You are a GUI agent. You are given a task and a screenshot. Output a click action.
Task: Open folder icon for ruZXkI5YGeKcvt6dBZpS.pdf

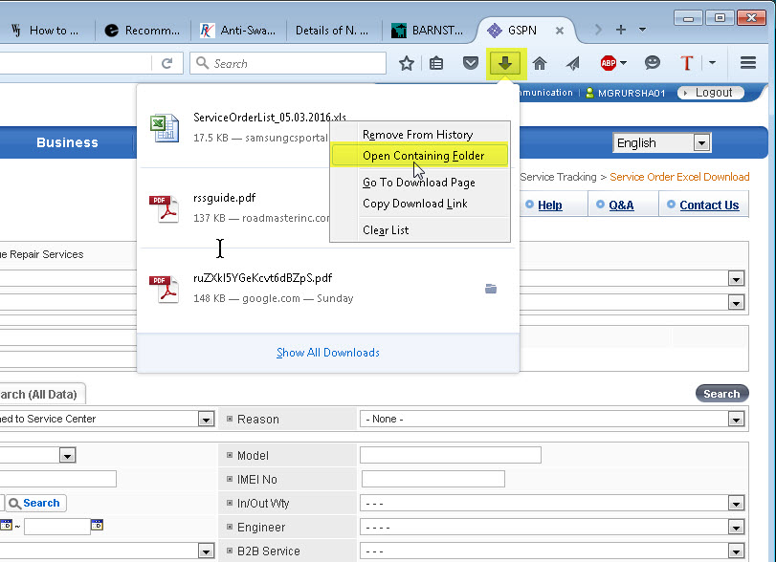tap(491, 289)
